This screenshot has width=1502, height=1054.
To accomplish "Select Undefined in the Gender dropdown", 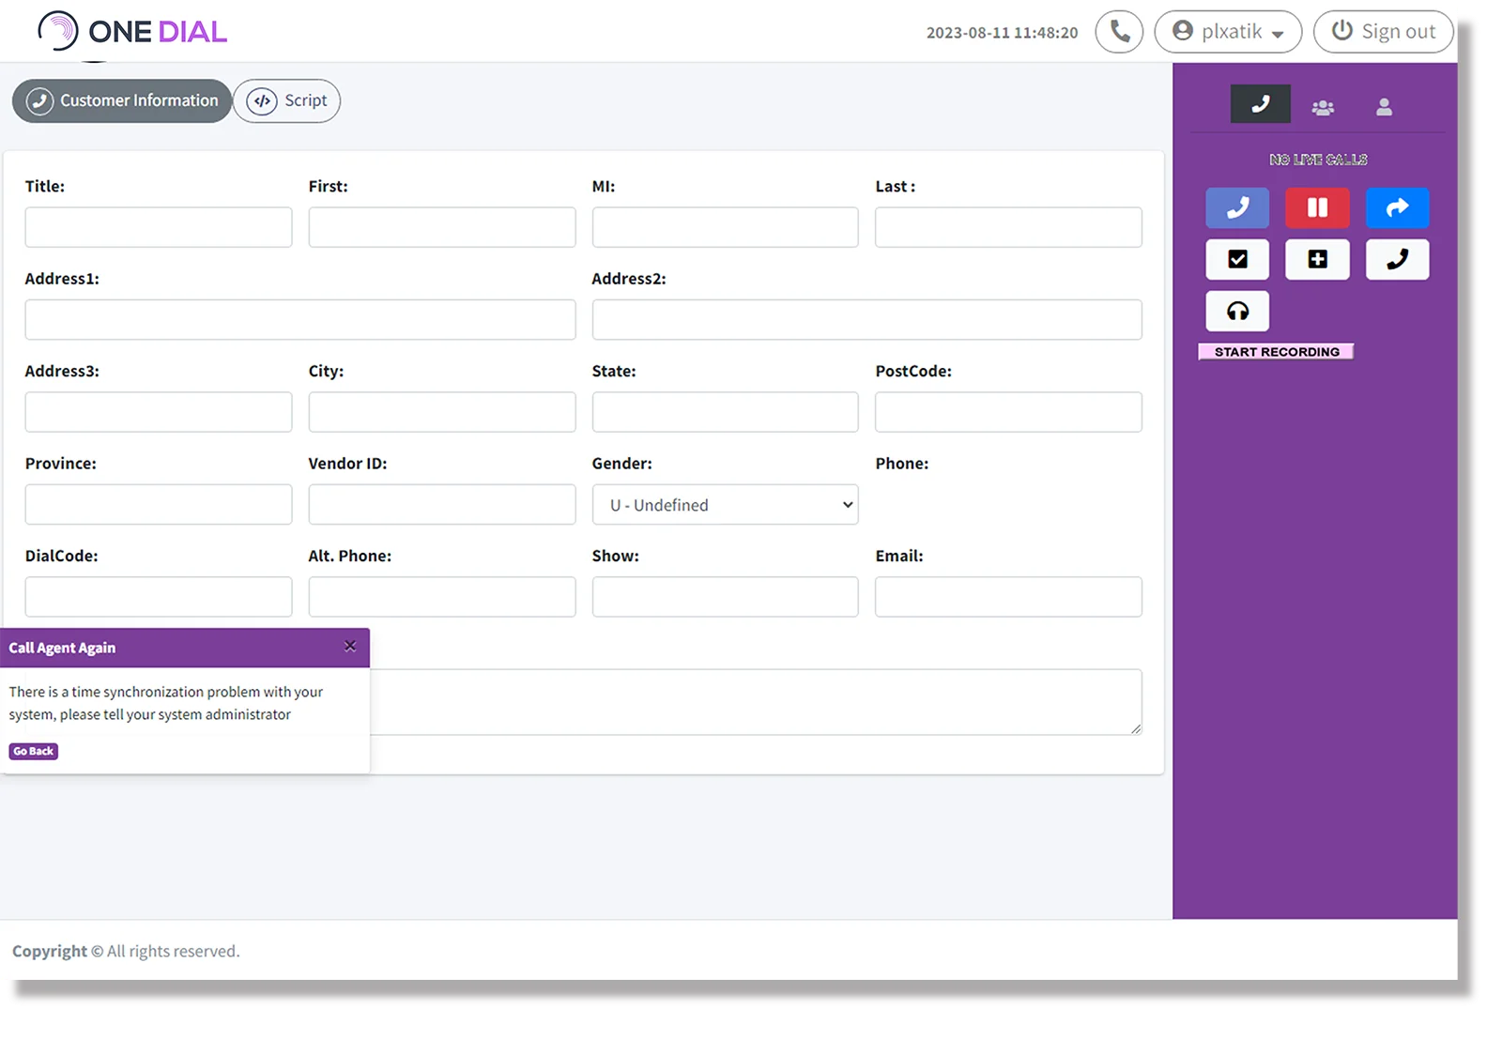I will click(725, 504).
